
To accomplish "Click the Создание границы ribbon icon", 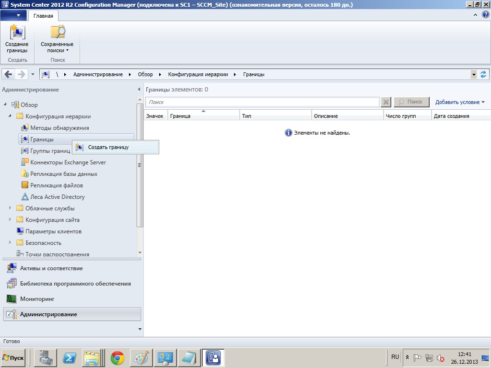I will (17, 33).
